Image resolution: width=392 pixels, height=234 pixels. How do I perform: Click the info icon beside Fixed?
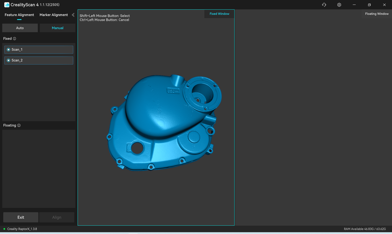click(x=14, y=39)
